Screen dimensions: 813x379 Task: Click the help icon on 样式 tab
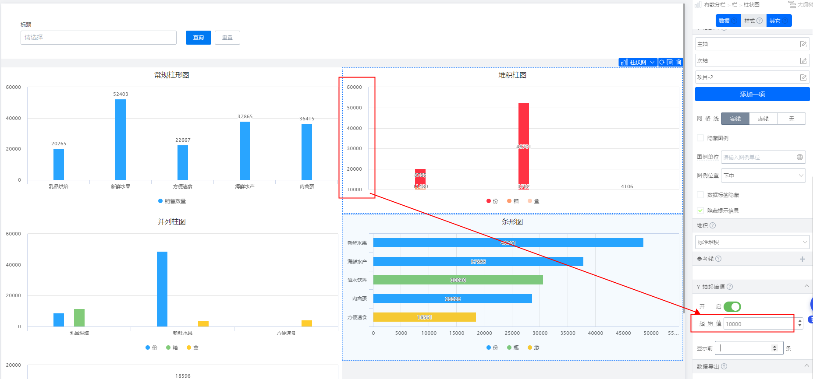tap(760, 21)
